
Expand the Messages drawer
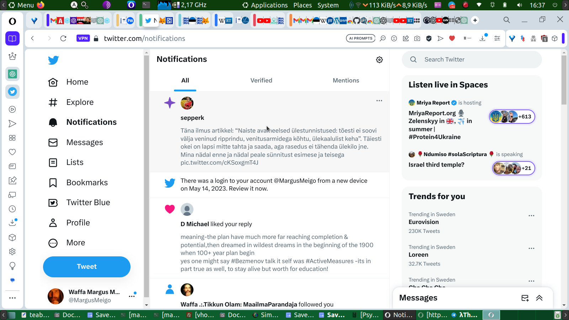539,298
